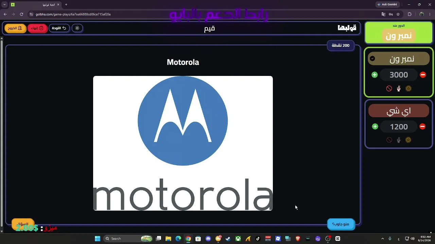Click the Motorola answer title text

(x=183, y=62)
